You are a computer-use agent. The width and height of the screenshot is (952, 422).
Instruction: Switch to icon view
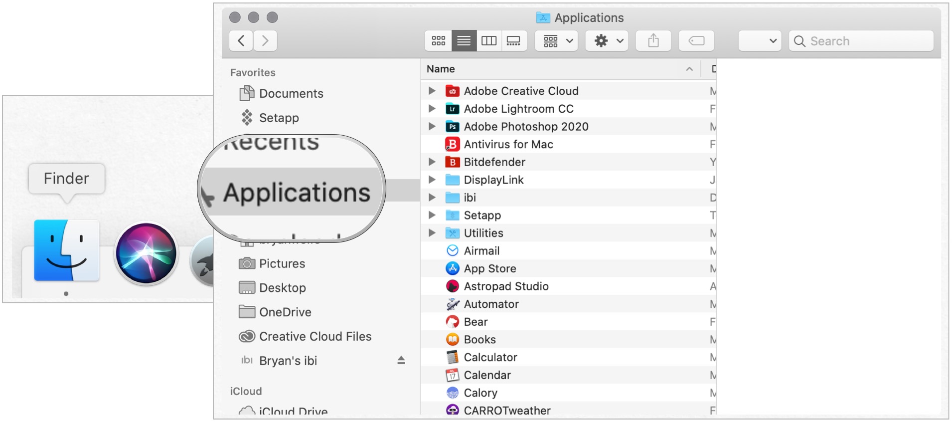tap(439, 40)
